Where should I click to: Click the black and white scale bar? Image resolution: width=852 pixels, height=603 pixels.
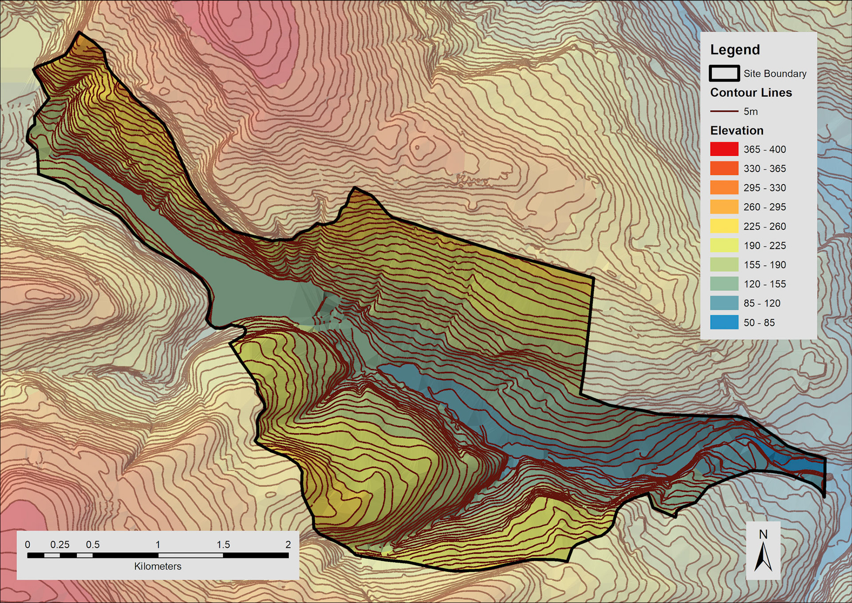158,555
